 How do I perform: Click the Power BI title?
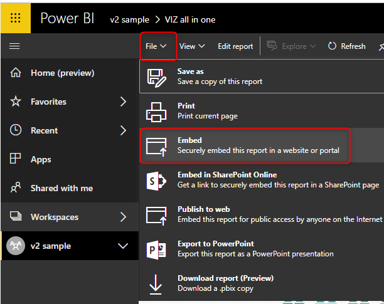click(67, 18)
